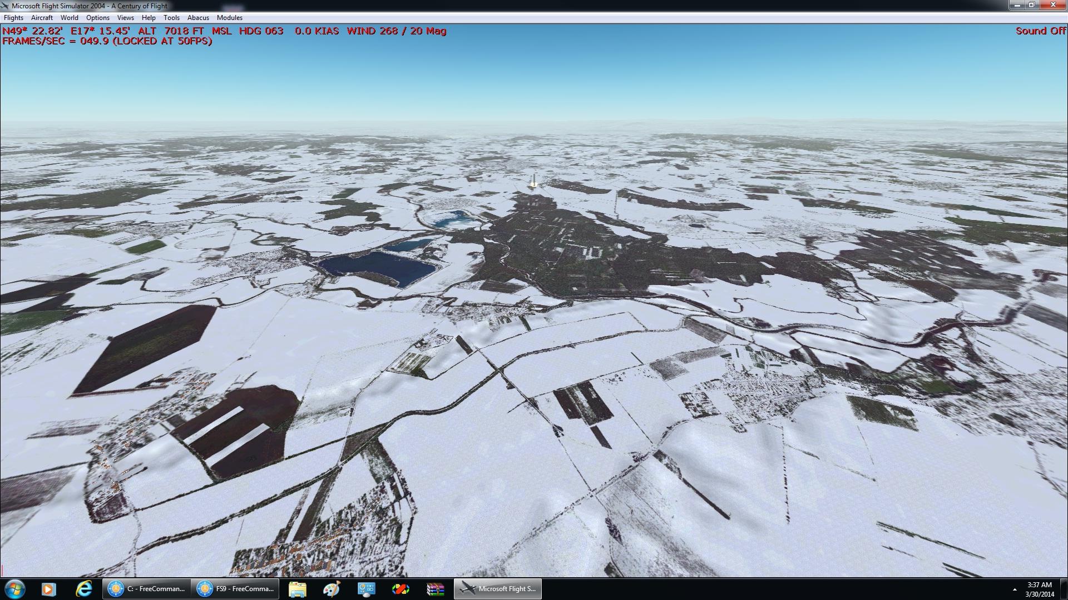Select Microsoft Flight Simulator taskbar button

pyautogui.click(x=498, y=589)
